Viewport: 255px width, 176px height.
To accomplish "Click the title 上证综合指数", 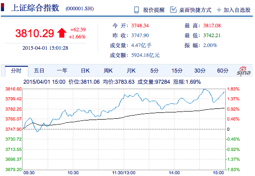I will (35, 8).
